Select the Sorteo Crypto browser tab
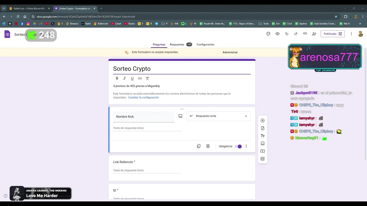Screen dimensions: 367x206 point(75,9)
